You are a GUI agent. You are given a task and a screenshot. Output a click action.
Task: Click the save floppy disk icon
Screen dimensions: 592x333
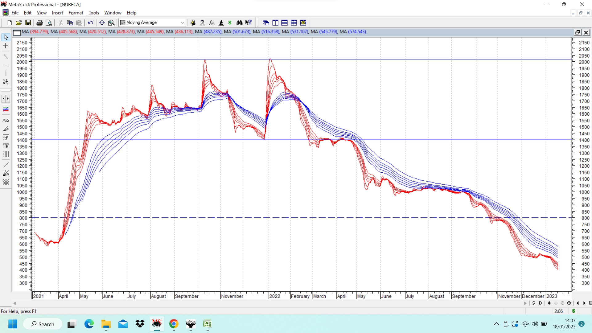pos(28,23)
